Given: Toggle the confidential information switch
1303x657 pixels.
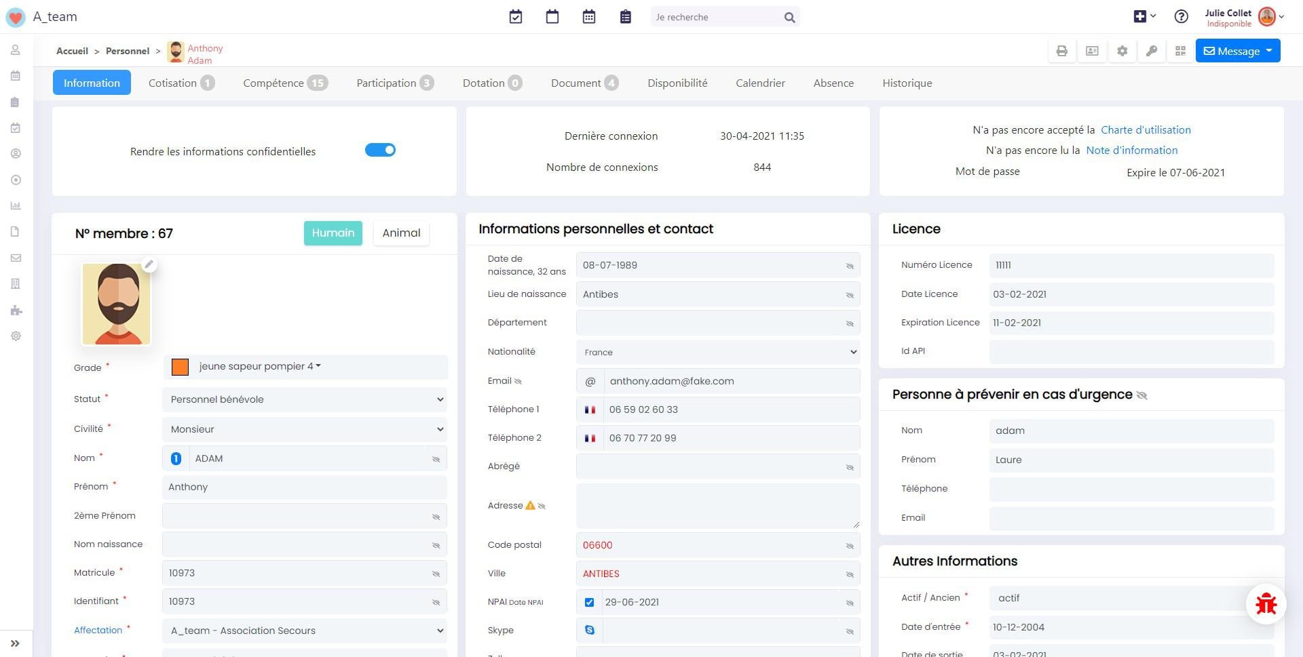Looking at the screenshot, I should click(x=380, y=150).
